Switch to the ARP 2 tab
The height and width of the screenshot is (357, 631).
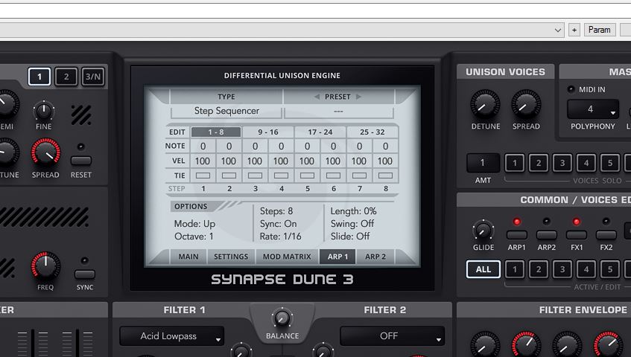[375, 257]
